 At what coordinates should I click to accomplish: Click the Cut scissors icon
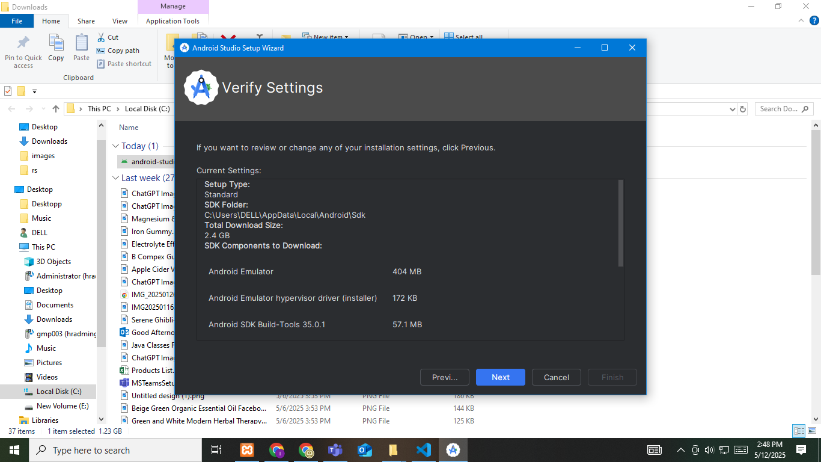point(101,37)
